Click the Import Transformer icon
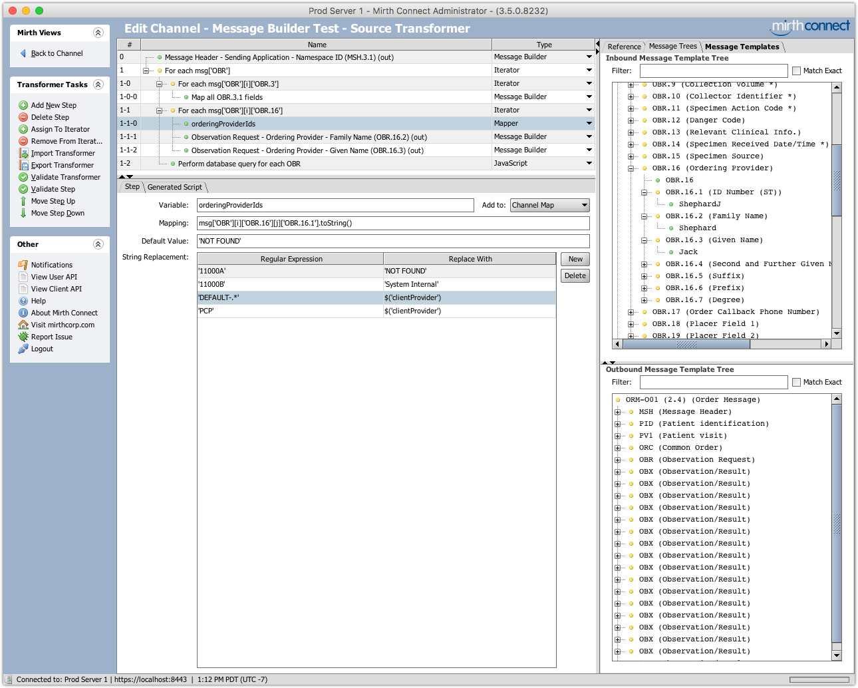Viewport: 858px width, 688px height. click(23, 153)
